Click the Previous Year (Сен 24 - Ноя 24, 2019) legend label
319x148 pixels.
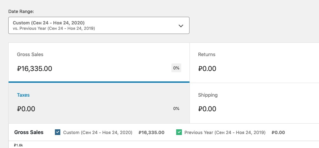(225, 132)
